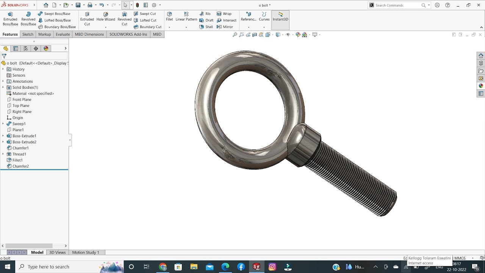
Task: Click the Search Commands input field
Action: pos(398,5)
